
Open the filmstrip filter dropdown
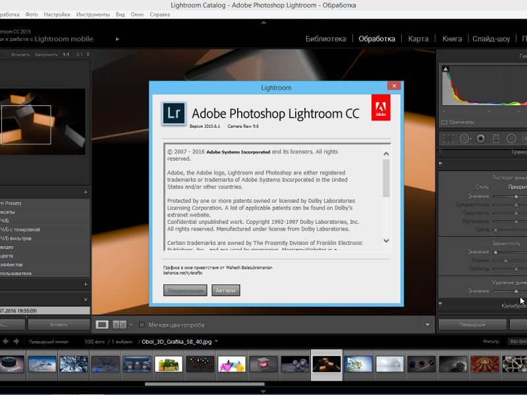(x=518, y=341)
